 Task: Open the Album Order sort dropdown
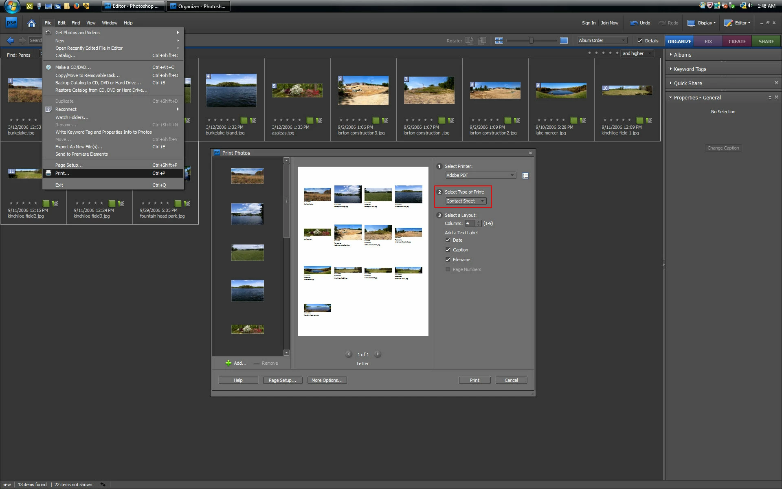click(x=602, y=40)
